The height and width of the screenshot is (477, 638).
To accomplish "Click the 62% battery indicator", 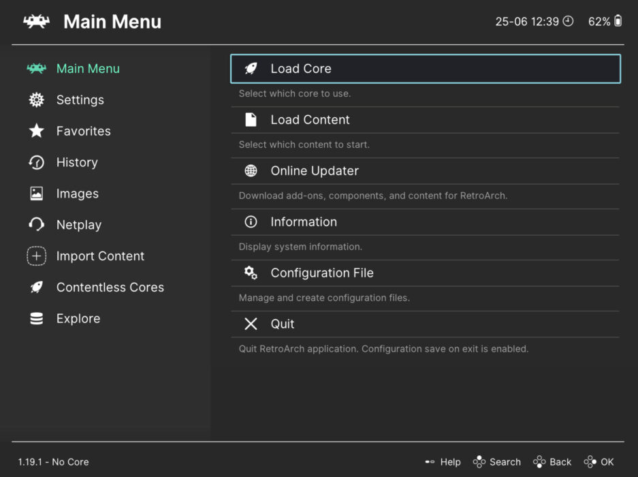I will point(605,21).
